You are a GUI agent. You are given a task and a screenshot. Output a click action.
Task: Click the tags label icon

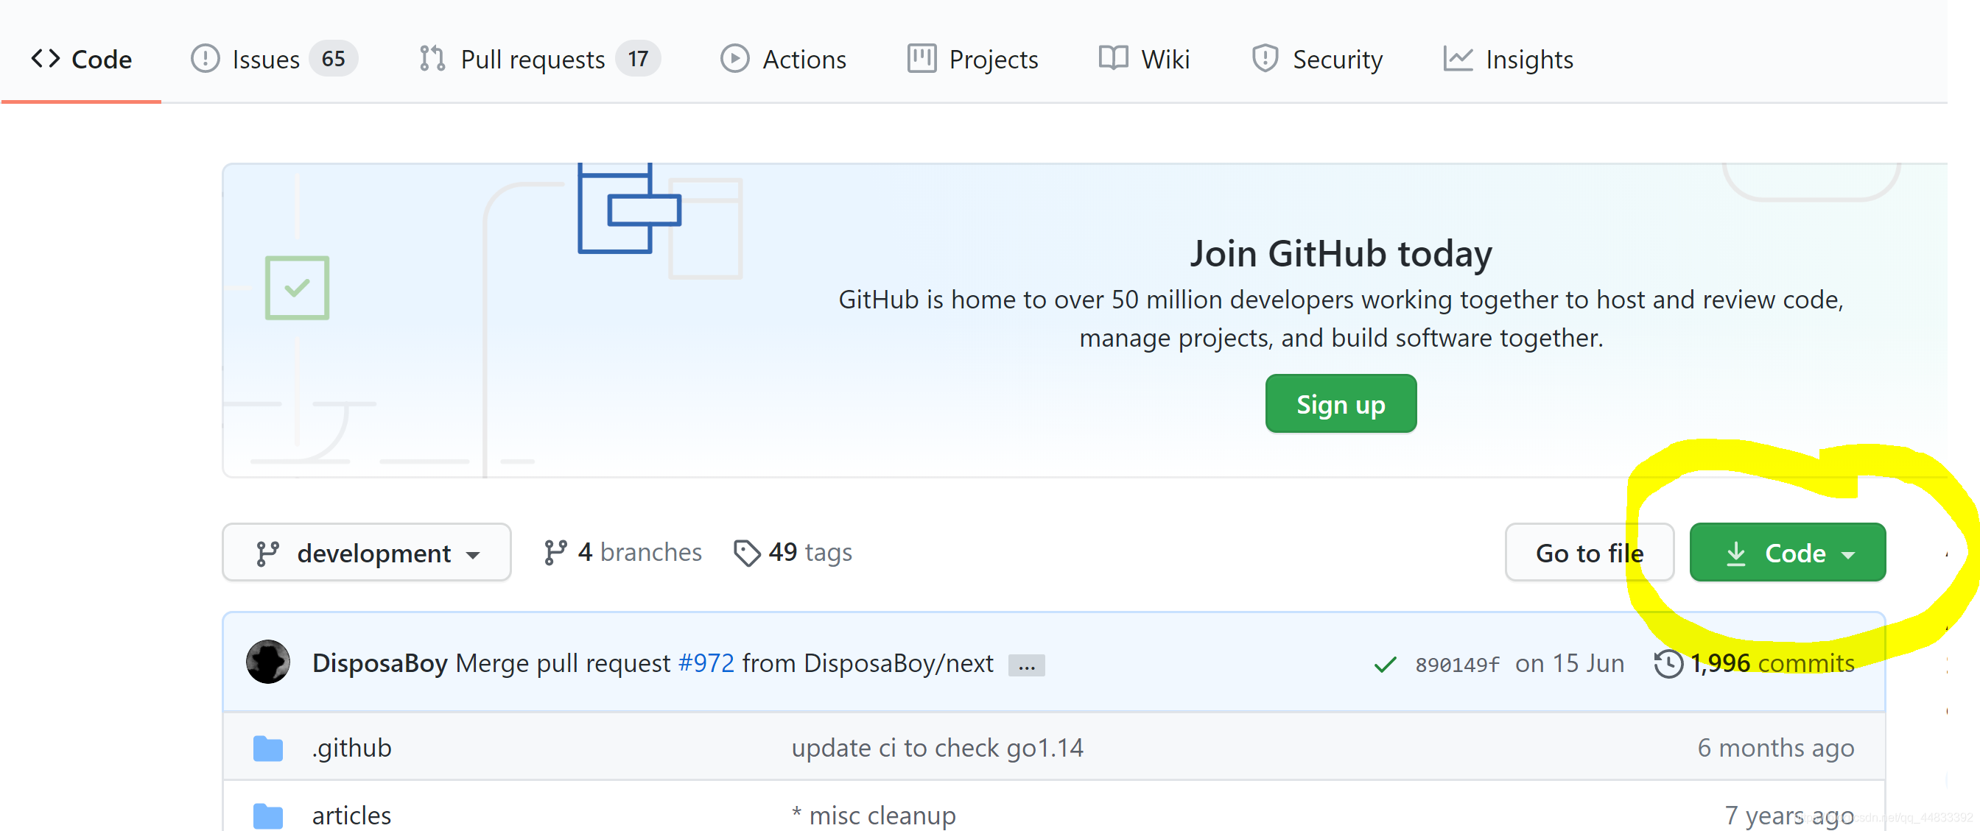click(x=747, y=553)
